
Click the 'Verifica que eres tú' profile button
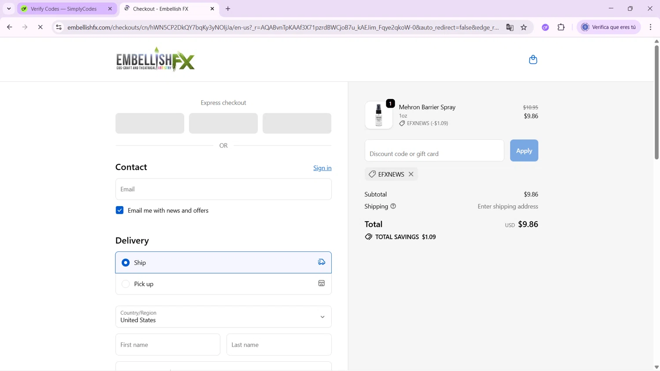tap(609, 27)
